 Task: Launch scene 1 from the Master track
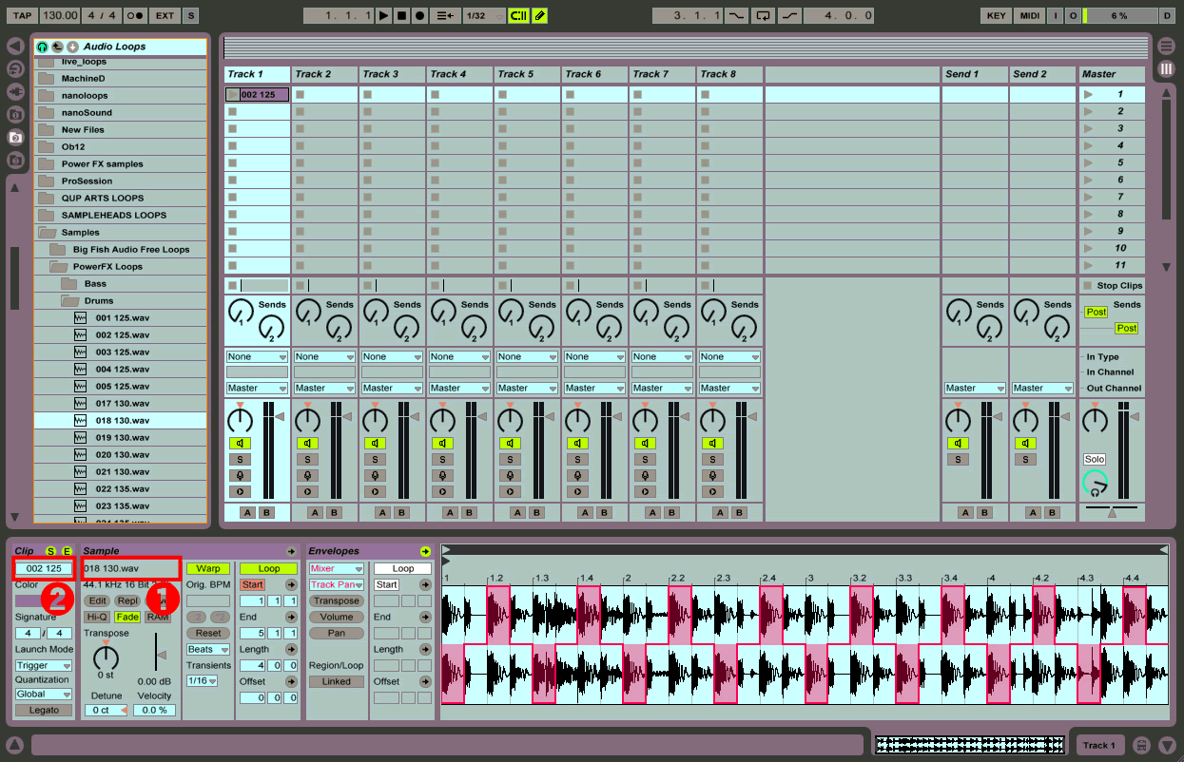1088,94
